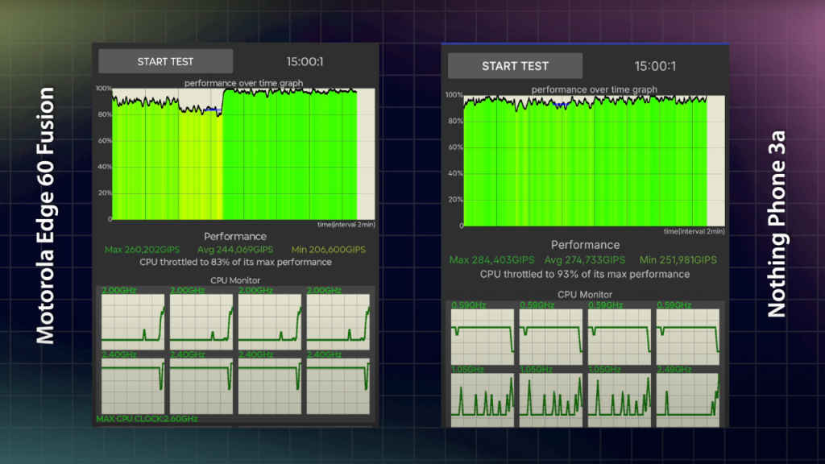Click the vertical "Motorola Edge 60 Fusion" label
825x464 pixels.
45,216
